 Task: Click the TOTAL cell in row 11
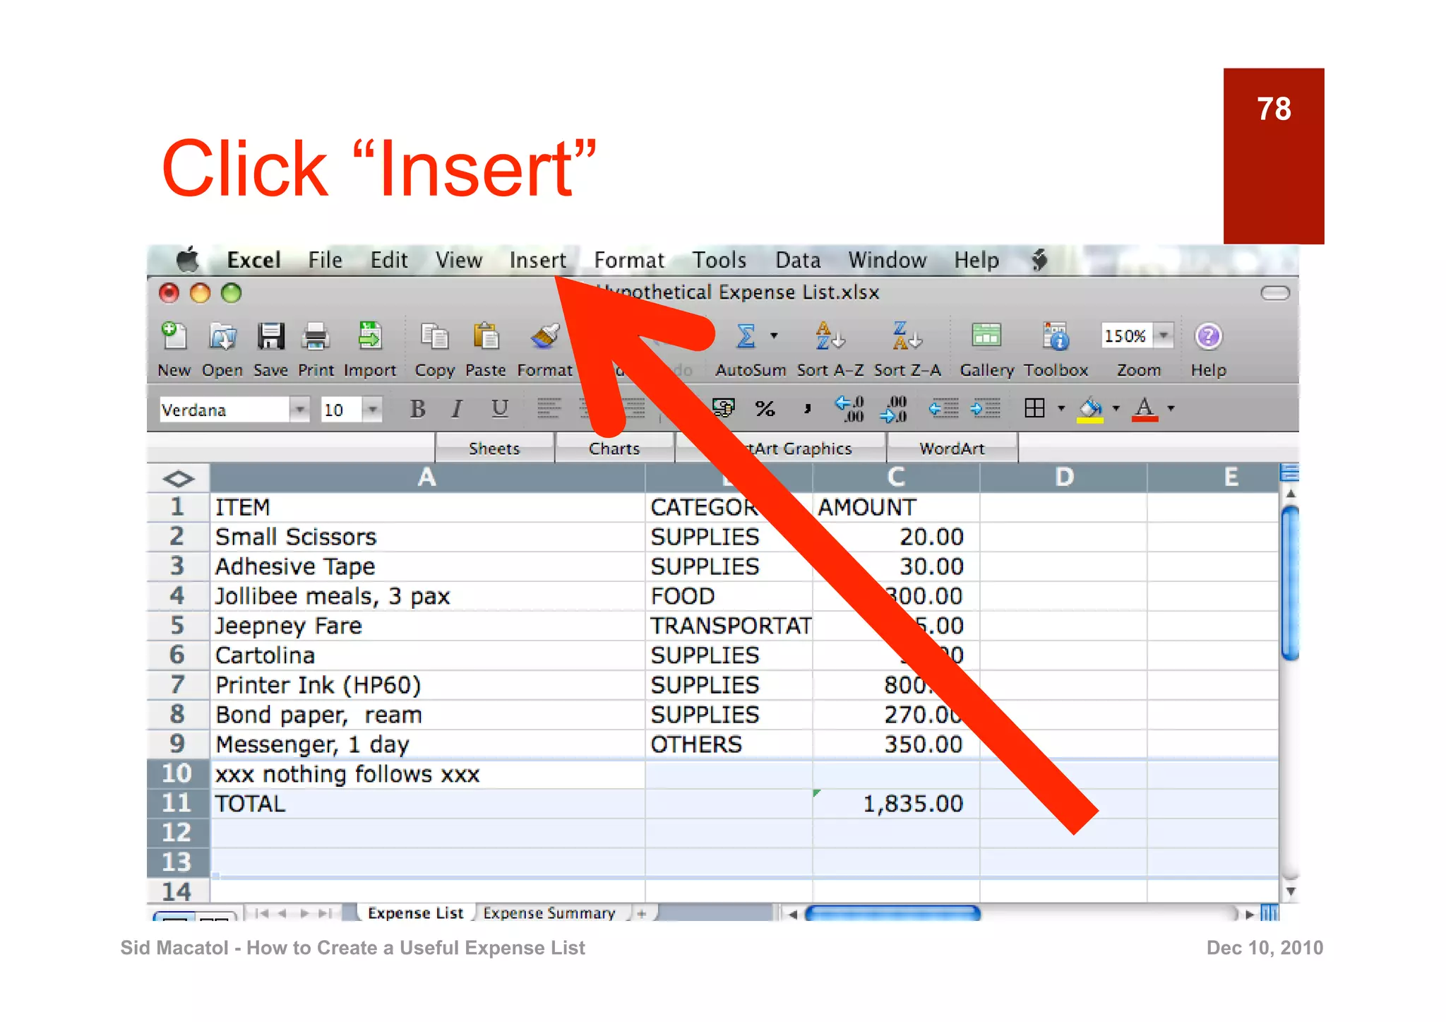click(427, 804)
